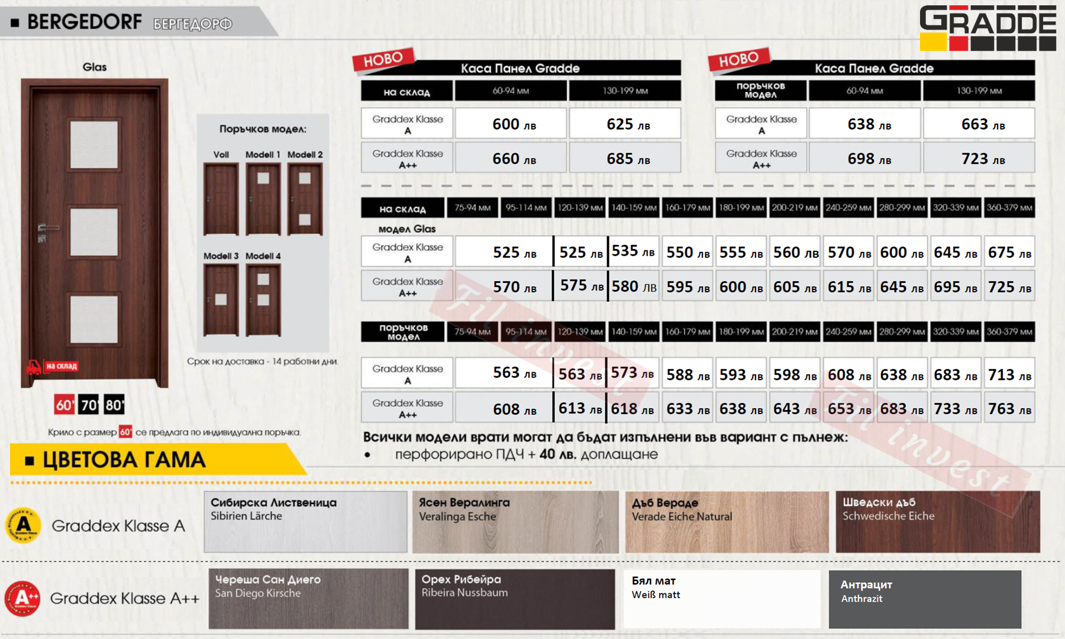This screenshot has width=1065, height=639.
Task: Click the 'модел Glas' table label
Action: [x=407, y=229]
